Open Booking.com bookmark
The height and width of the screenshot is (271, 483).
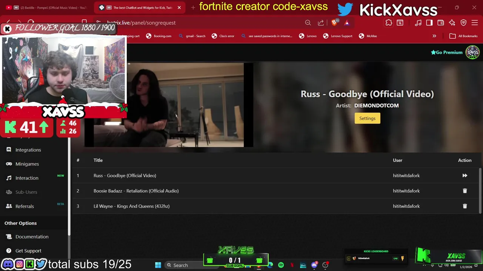pyautogui.click(x=159, y=36)
